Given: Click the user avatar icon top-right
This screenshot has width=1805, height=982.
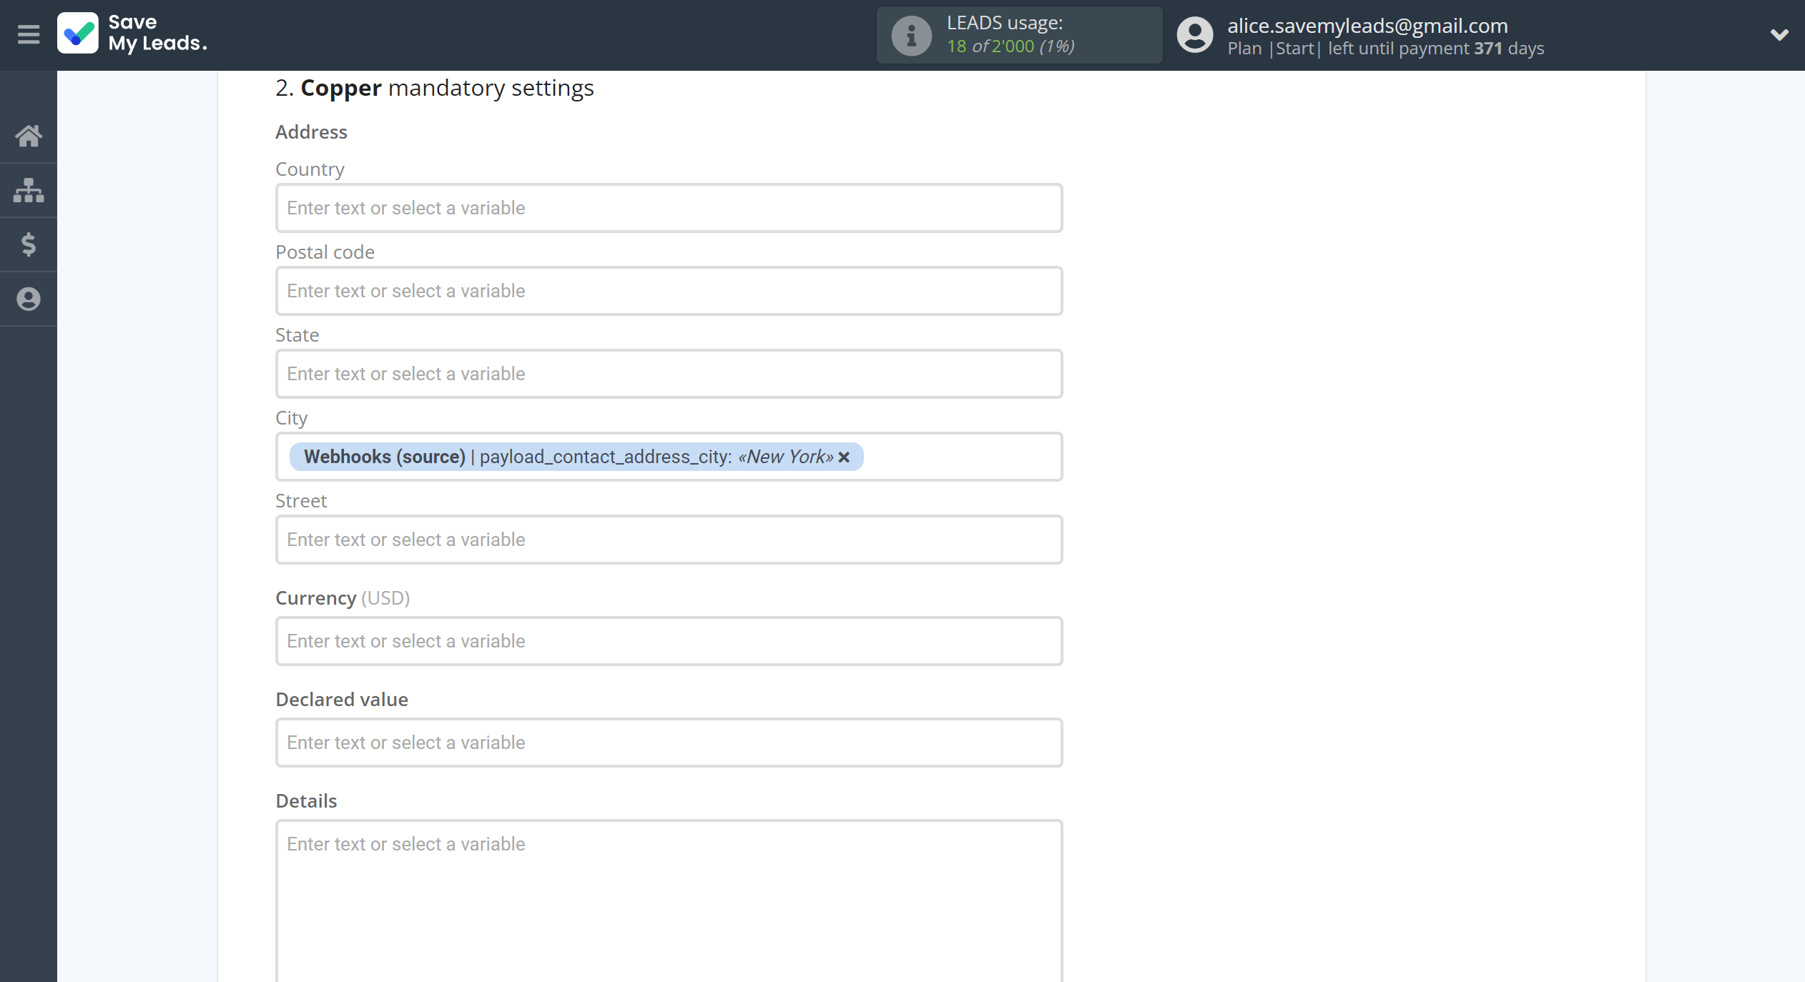Looking at the screenshot, I should tap(1194, 34).
